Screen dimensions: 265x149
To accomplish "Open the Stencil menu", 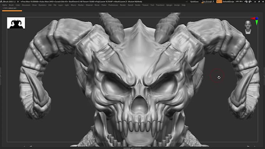I will point(130,5).
